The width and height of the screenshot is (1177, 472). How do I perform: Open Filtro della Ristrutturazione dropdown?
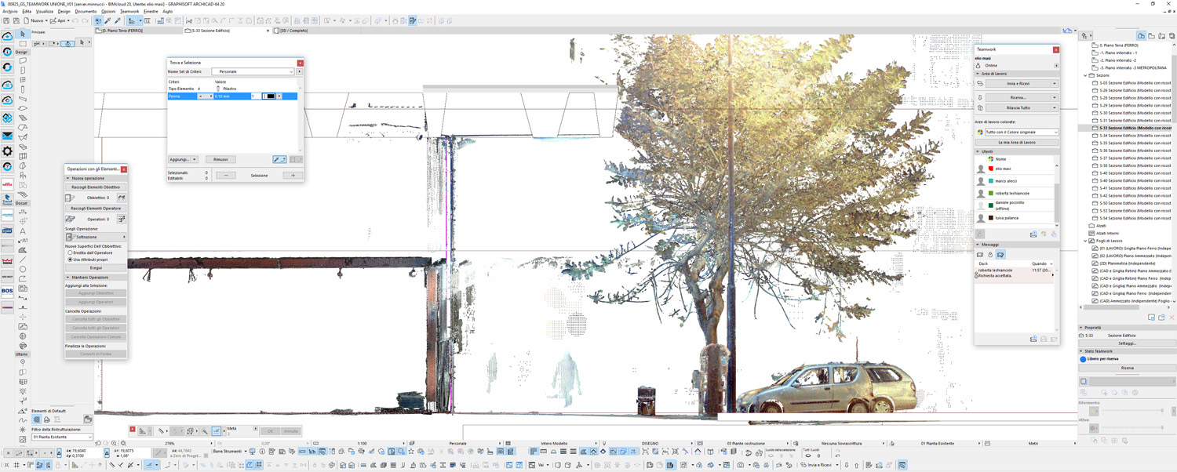[x=62, y=437]
